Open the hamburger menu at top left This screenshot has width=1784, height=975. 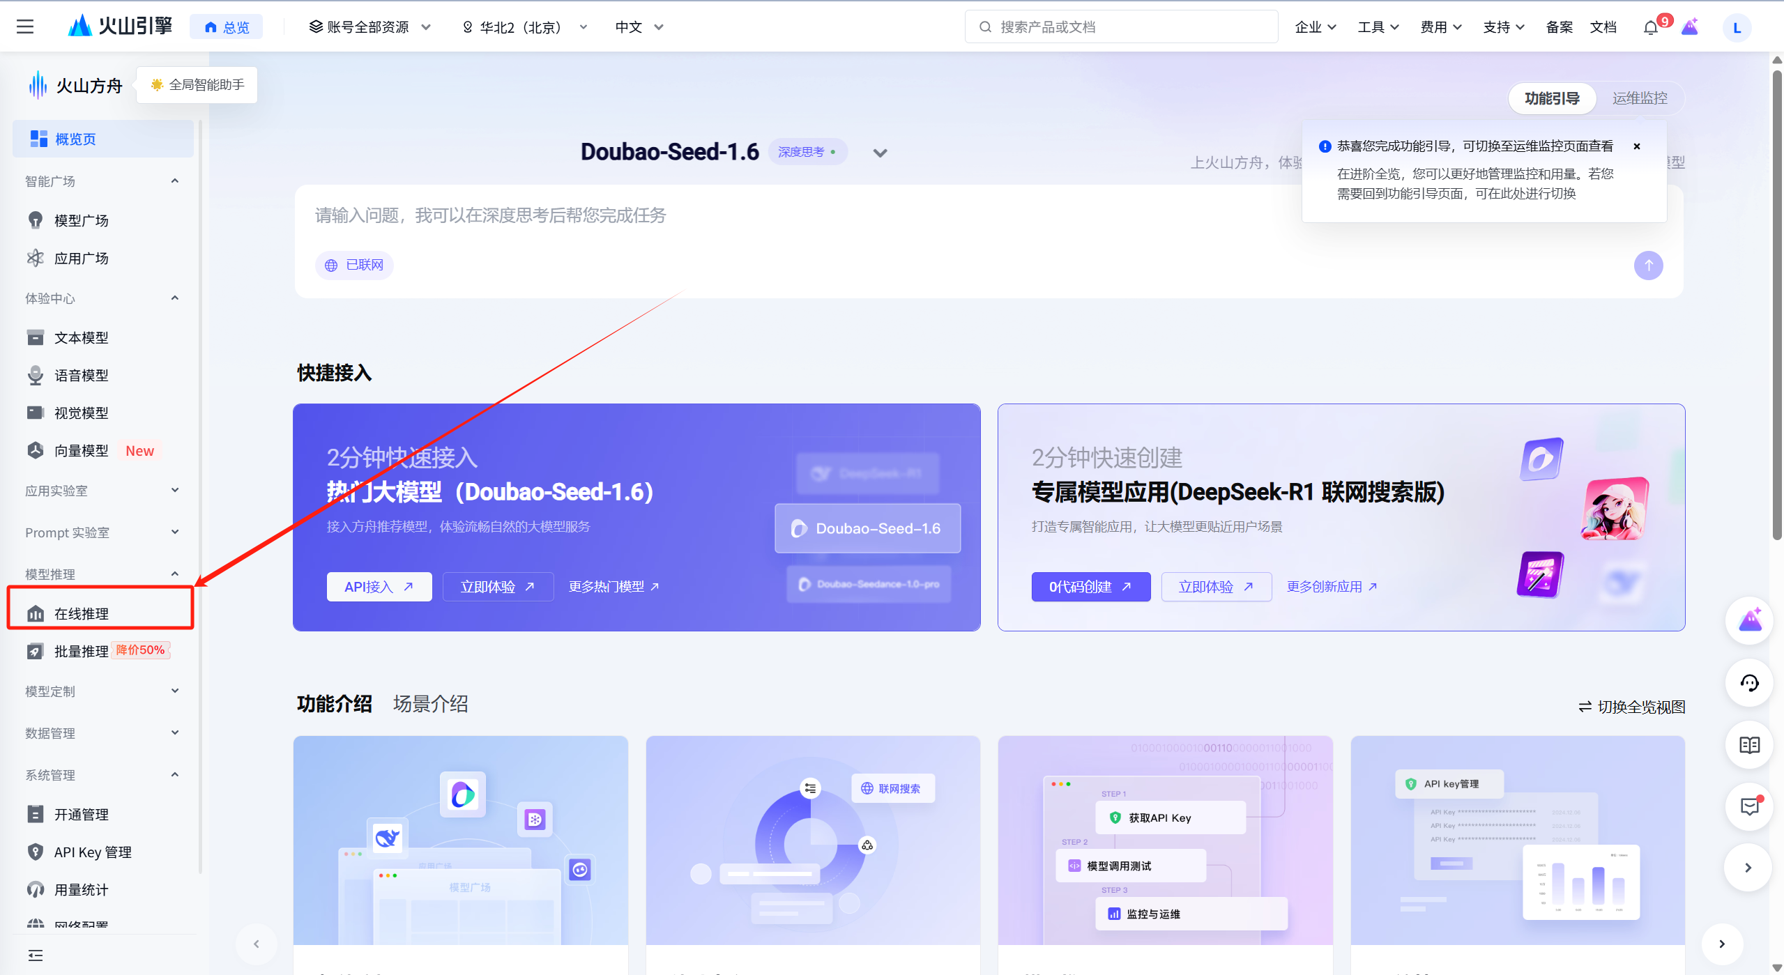point(25,27)
